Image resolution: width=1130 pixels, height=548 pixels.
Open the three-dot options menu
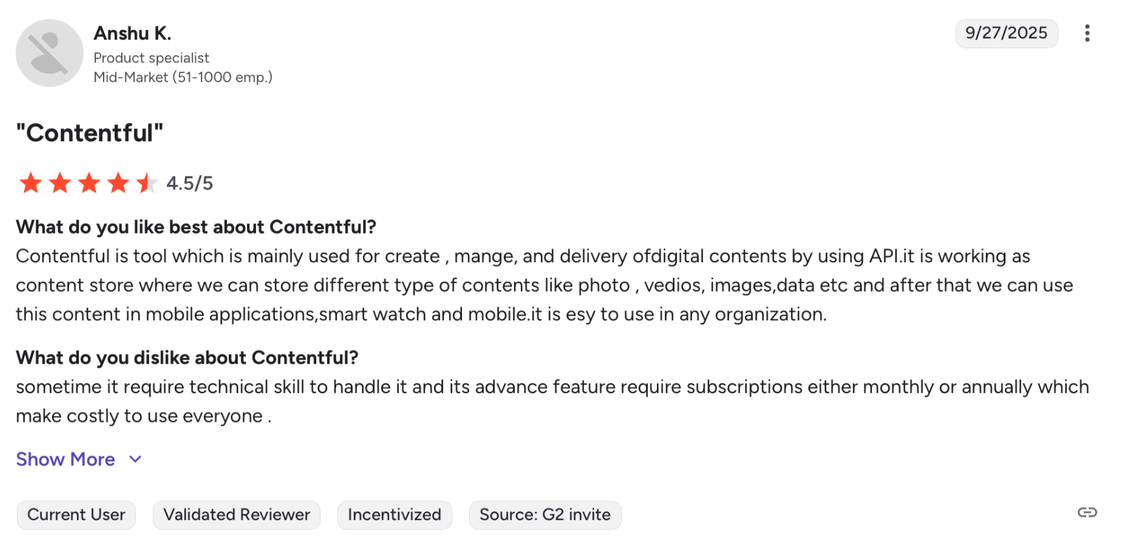point(1087,33)
